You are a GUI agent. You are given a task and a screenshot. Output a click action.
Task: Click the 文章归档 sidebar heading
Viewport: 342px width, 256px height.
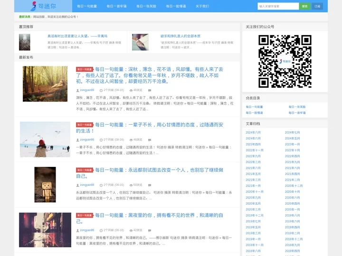pyautogui.click(x=253, y=124)
